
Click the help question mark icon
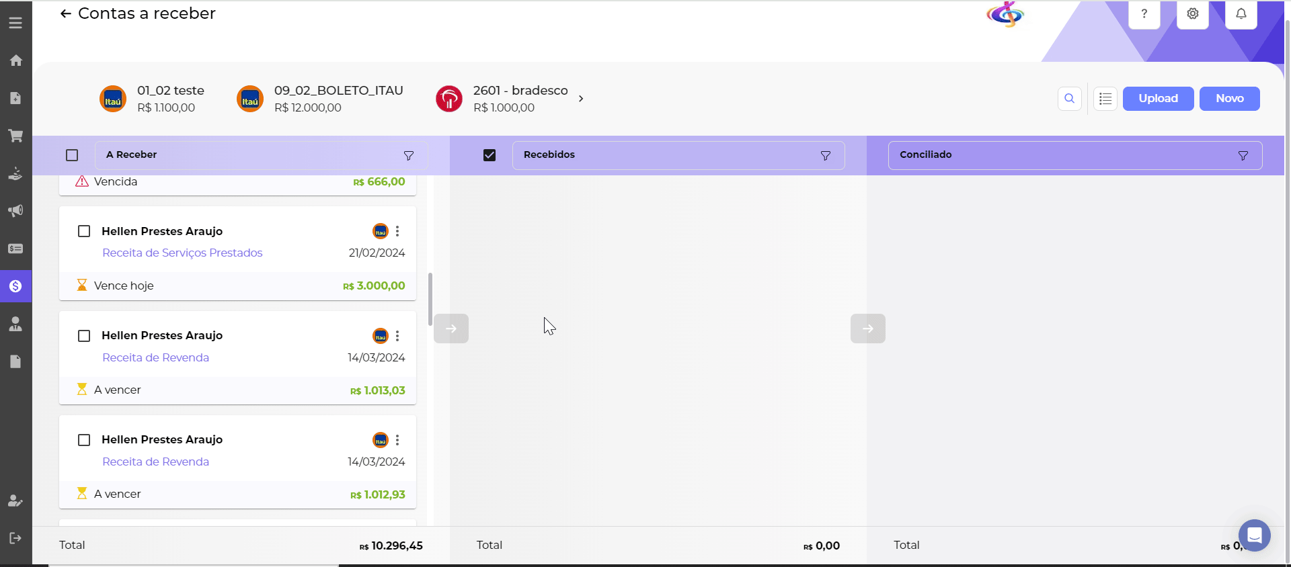pos(1144,14)
